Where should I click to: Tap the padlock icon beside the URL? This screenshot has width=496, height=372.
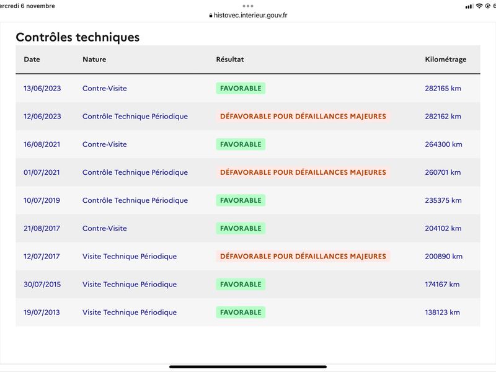[x=211, y=15]
